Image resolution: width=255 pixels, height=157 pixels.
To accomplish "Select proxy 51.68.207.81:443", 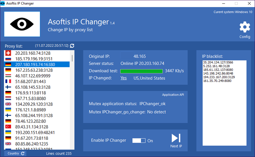I will (37, 81).
